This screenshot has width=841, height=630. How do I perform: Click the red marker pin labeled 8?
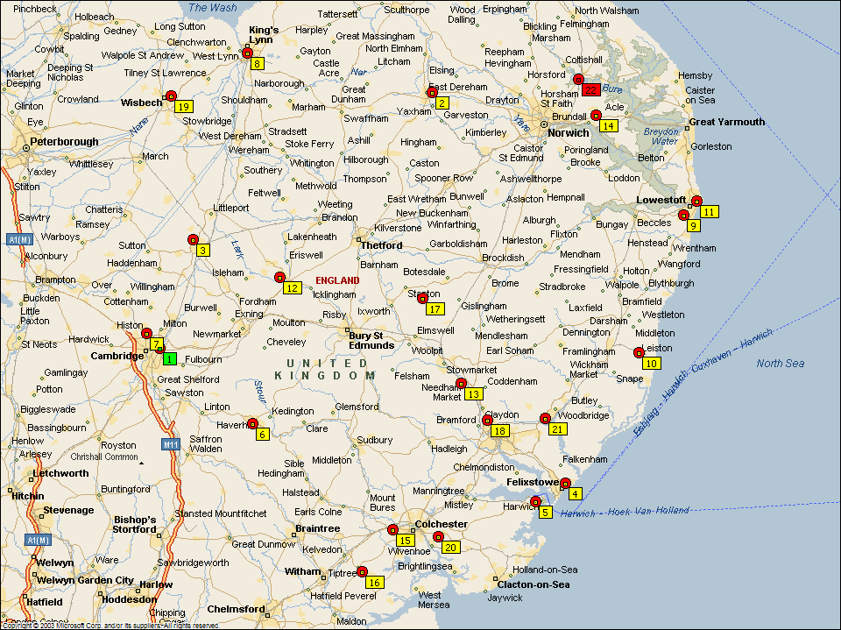[x=248, y=53]
